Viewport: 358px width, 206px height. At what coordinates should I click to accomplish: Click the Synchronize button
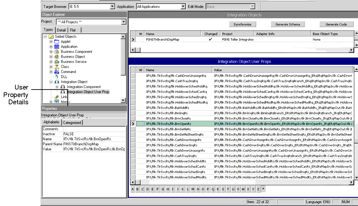(242, 24)
